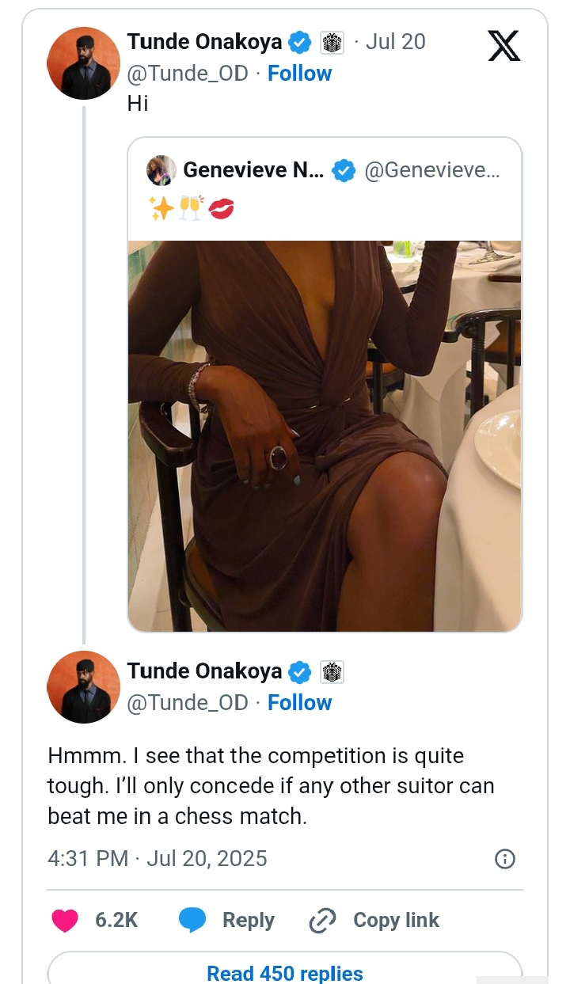
Task: Click the Jul 20 date link
Action: point(395,42)
